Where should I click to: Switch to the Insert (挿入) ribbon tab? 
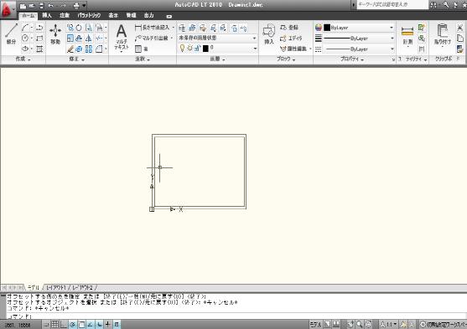tap(47, 15)
